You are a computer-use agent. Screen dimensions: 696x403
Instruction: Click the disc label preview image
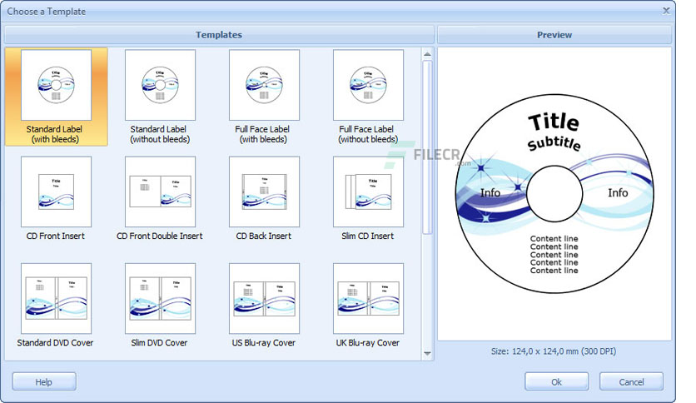point(554,193)
